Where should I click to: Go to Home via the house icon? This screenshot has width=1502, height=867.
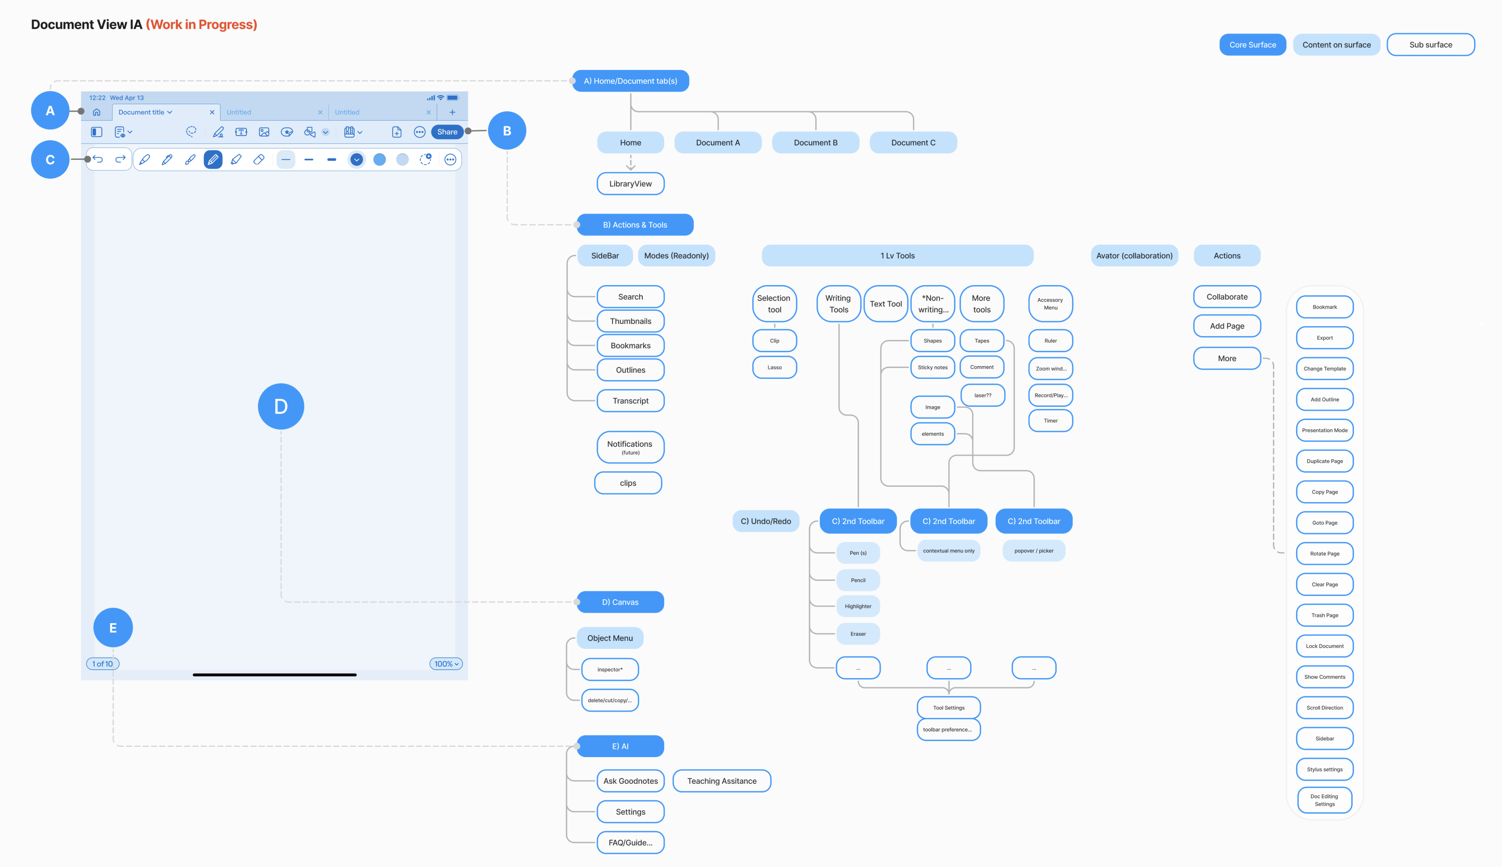pyautogui.click(x=96, y=112)
